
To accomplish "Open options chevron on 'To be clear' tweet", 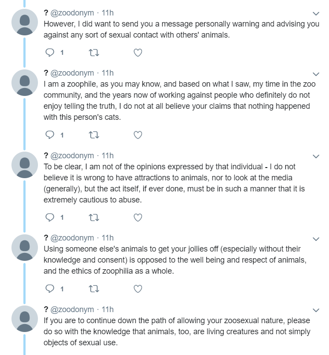I will (316, 157).
